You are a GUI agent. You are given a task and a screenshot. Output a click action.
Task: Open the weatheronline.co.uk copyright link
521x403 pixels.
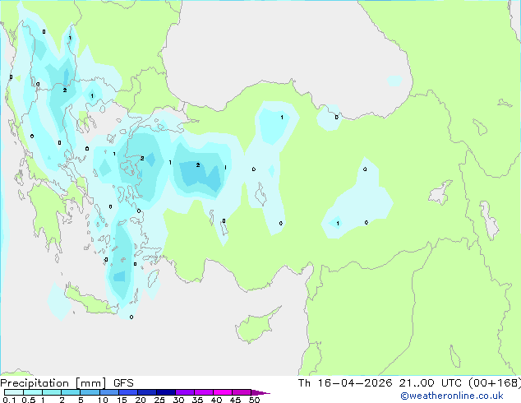(x=452, y=396)
